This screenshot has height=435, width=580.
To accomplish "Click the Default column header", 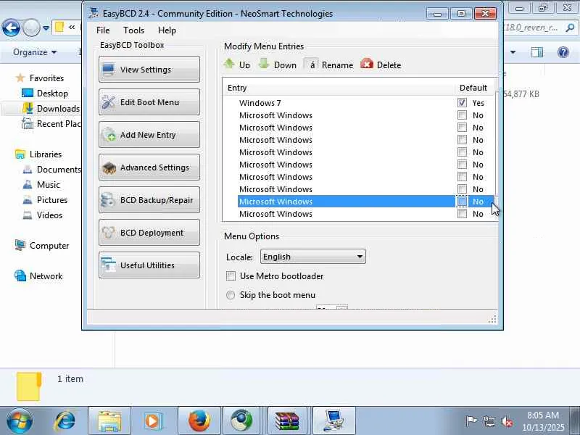I will click(473, 88).
